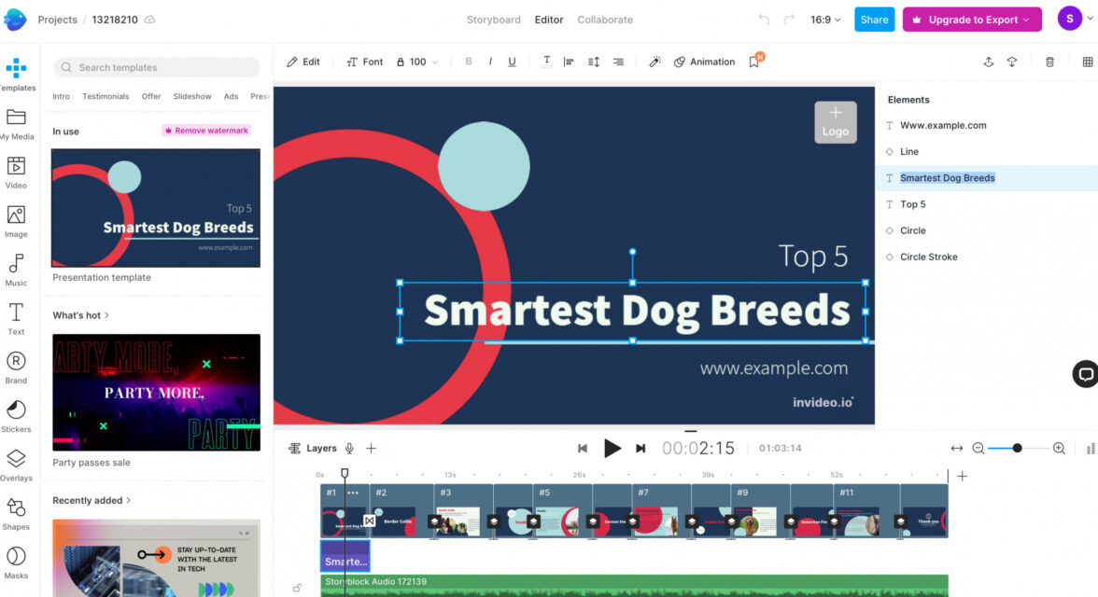
Task: Open line spacing options
Action: point(594,62)
